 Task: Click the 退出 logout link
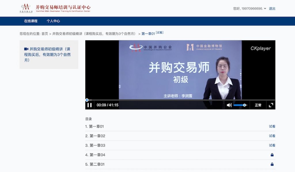point(272,8)
